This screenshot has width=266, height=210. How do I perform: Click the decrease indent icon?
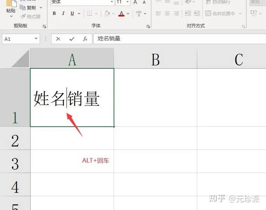coord(188,13)
